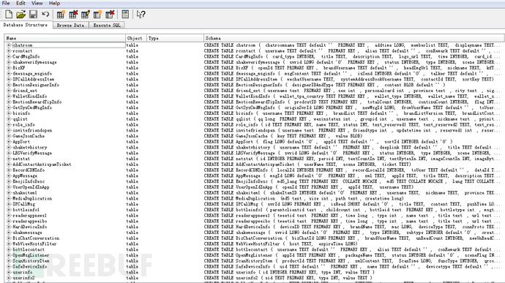Select the bottlecontact row name

click(29, 249)
